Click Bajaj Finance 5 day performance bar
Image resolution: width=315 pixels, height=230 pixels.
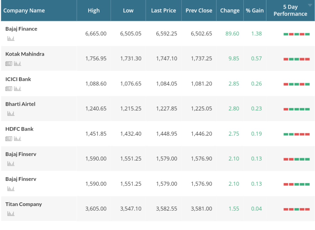pos(297,34)
